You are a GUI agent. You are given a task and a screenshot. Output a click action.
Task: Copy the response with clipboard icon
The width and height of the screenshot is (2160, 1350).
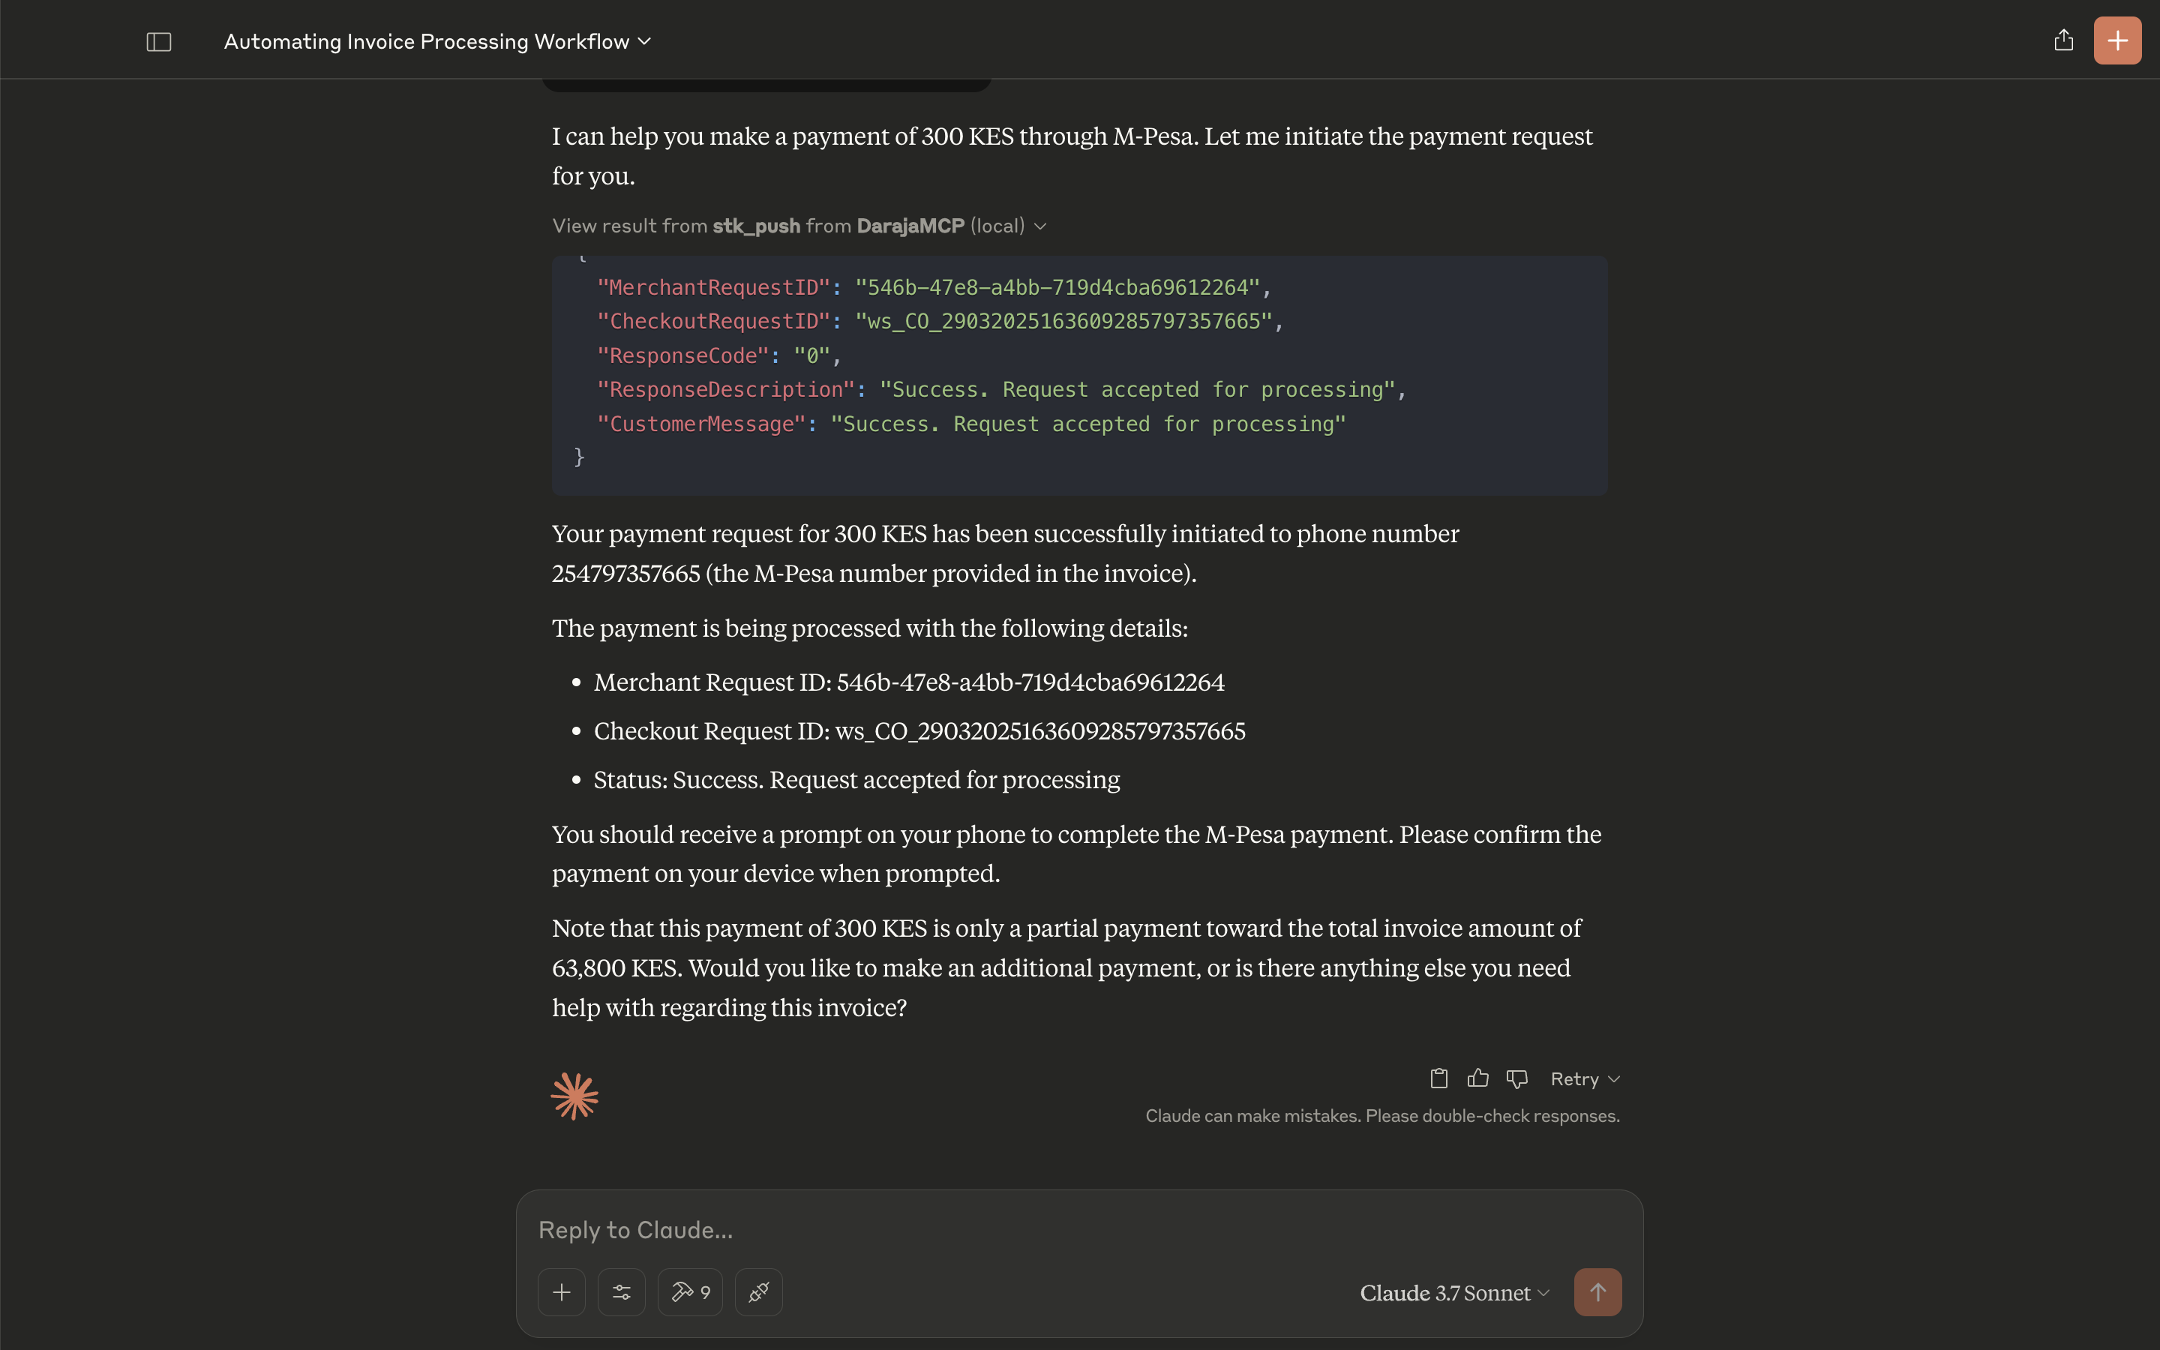point(1438,1078)
